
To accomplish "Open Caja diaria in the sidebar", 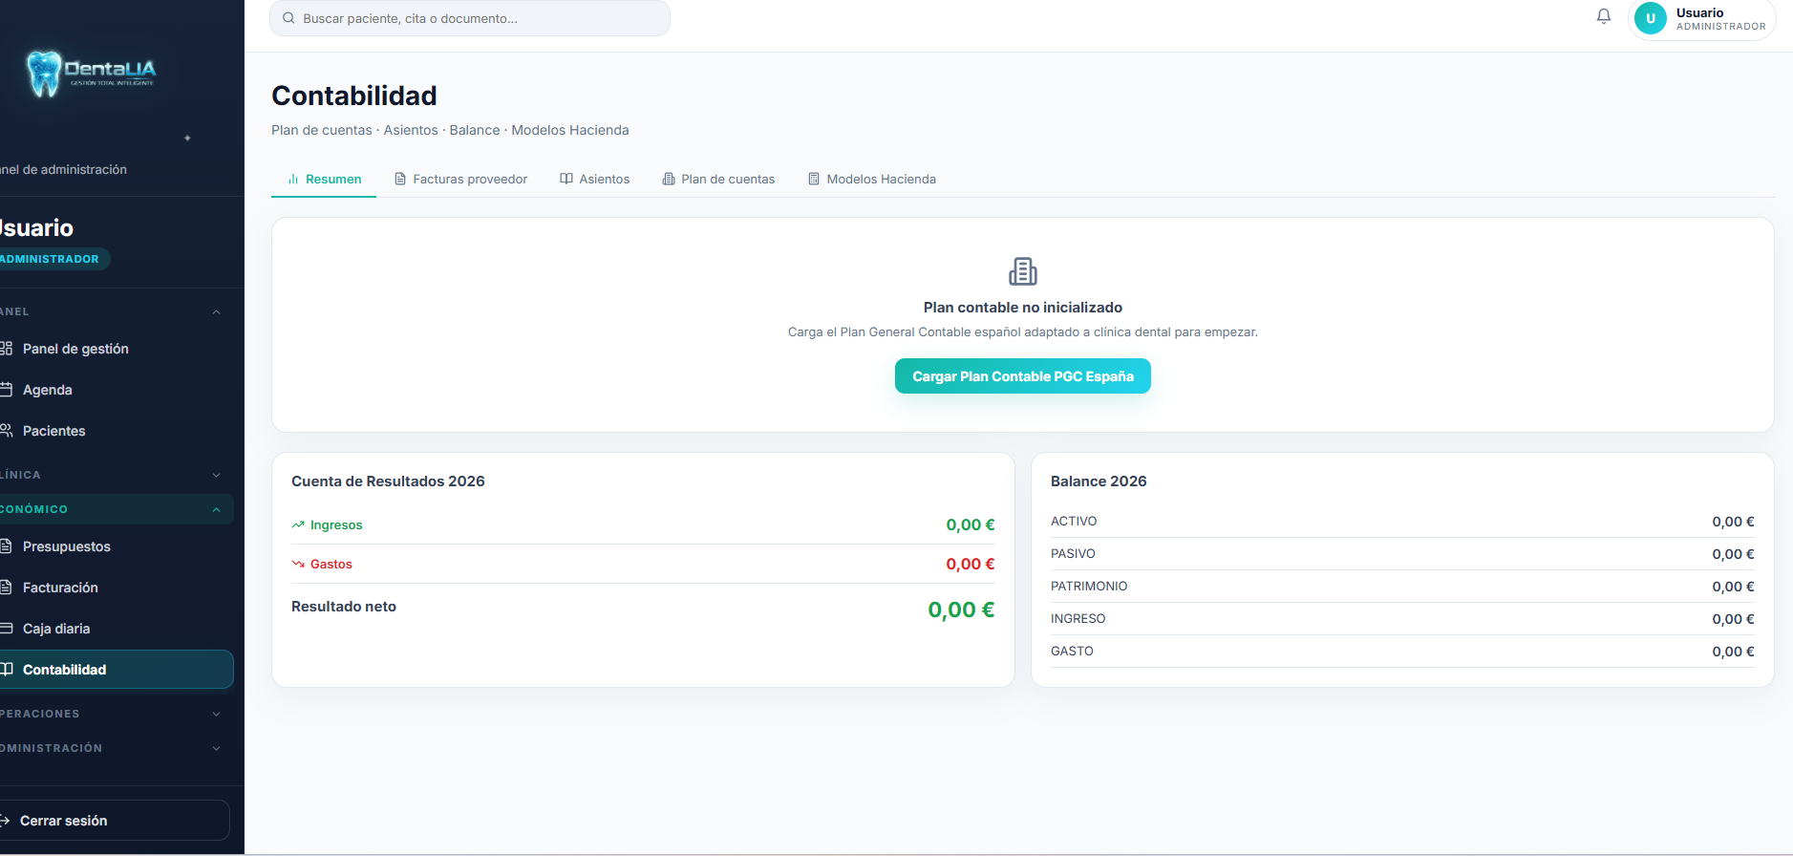I will point(56,629).
